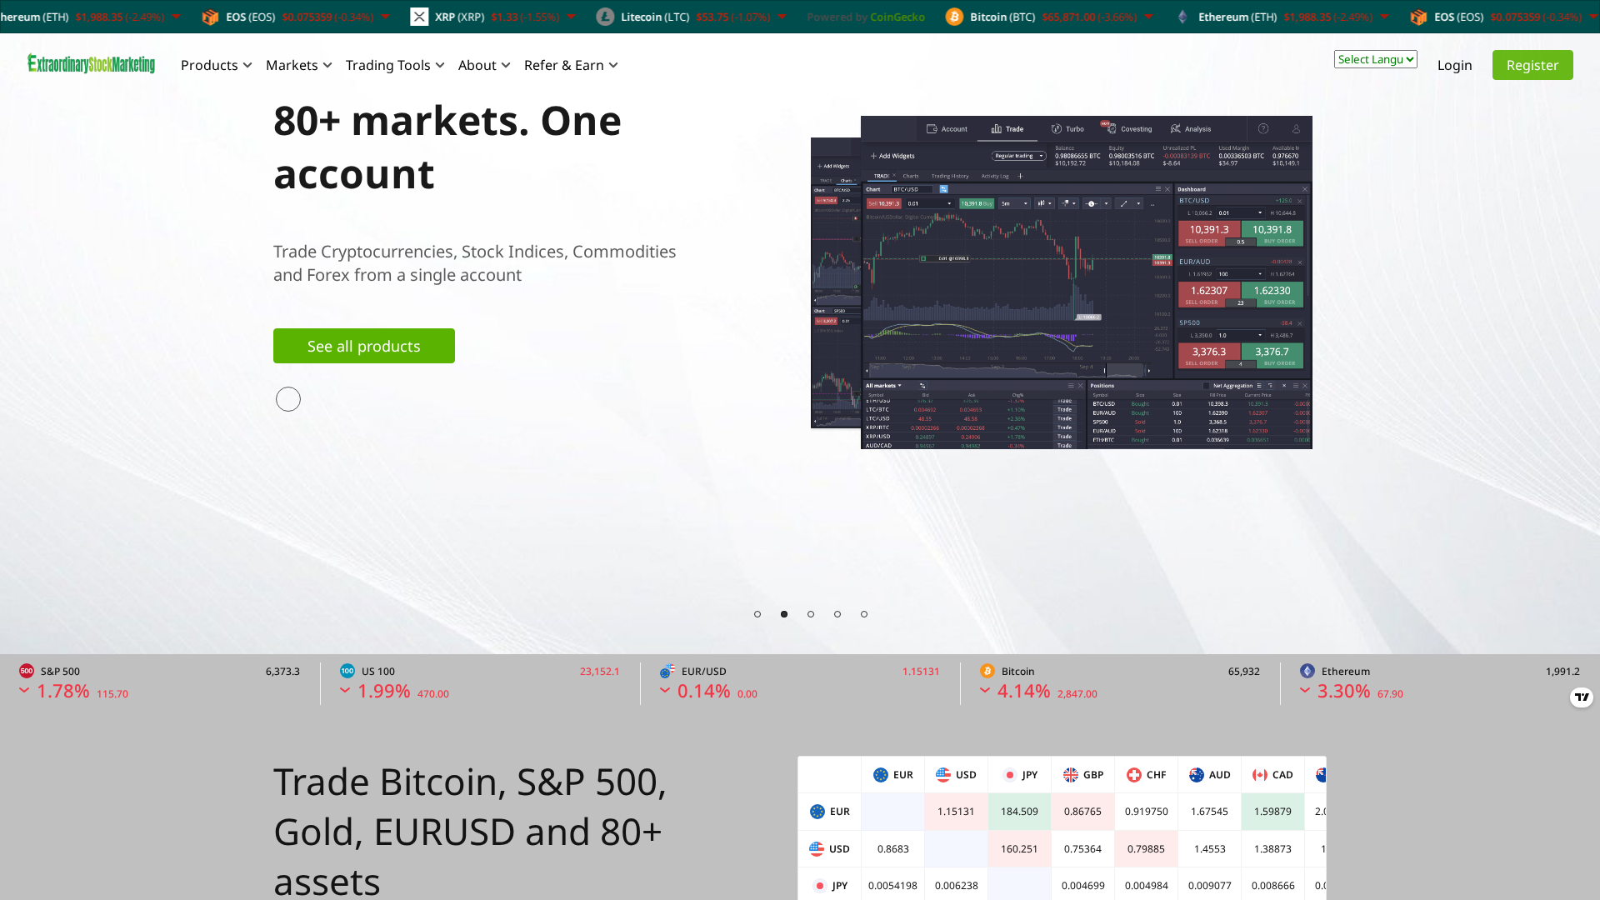
Task: Select the second carousel dot indicator
Action: [x=784, y=614]
